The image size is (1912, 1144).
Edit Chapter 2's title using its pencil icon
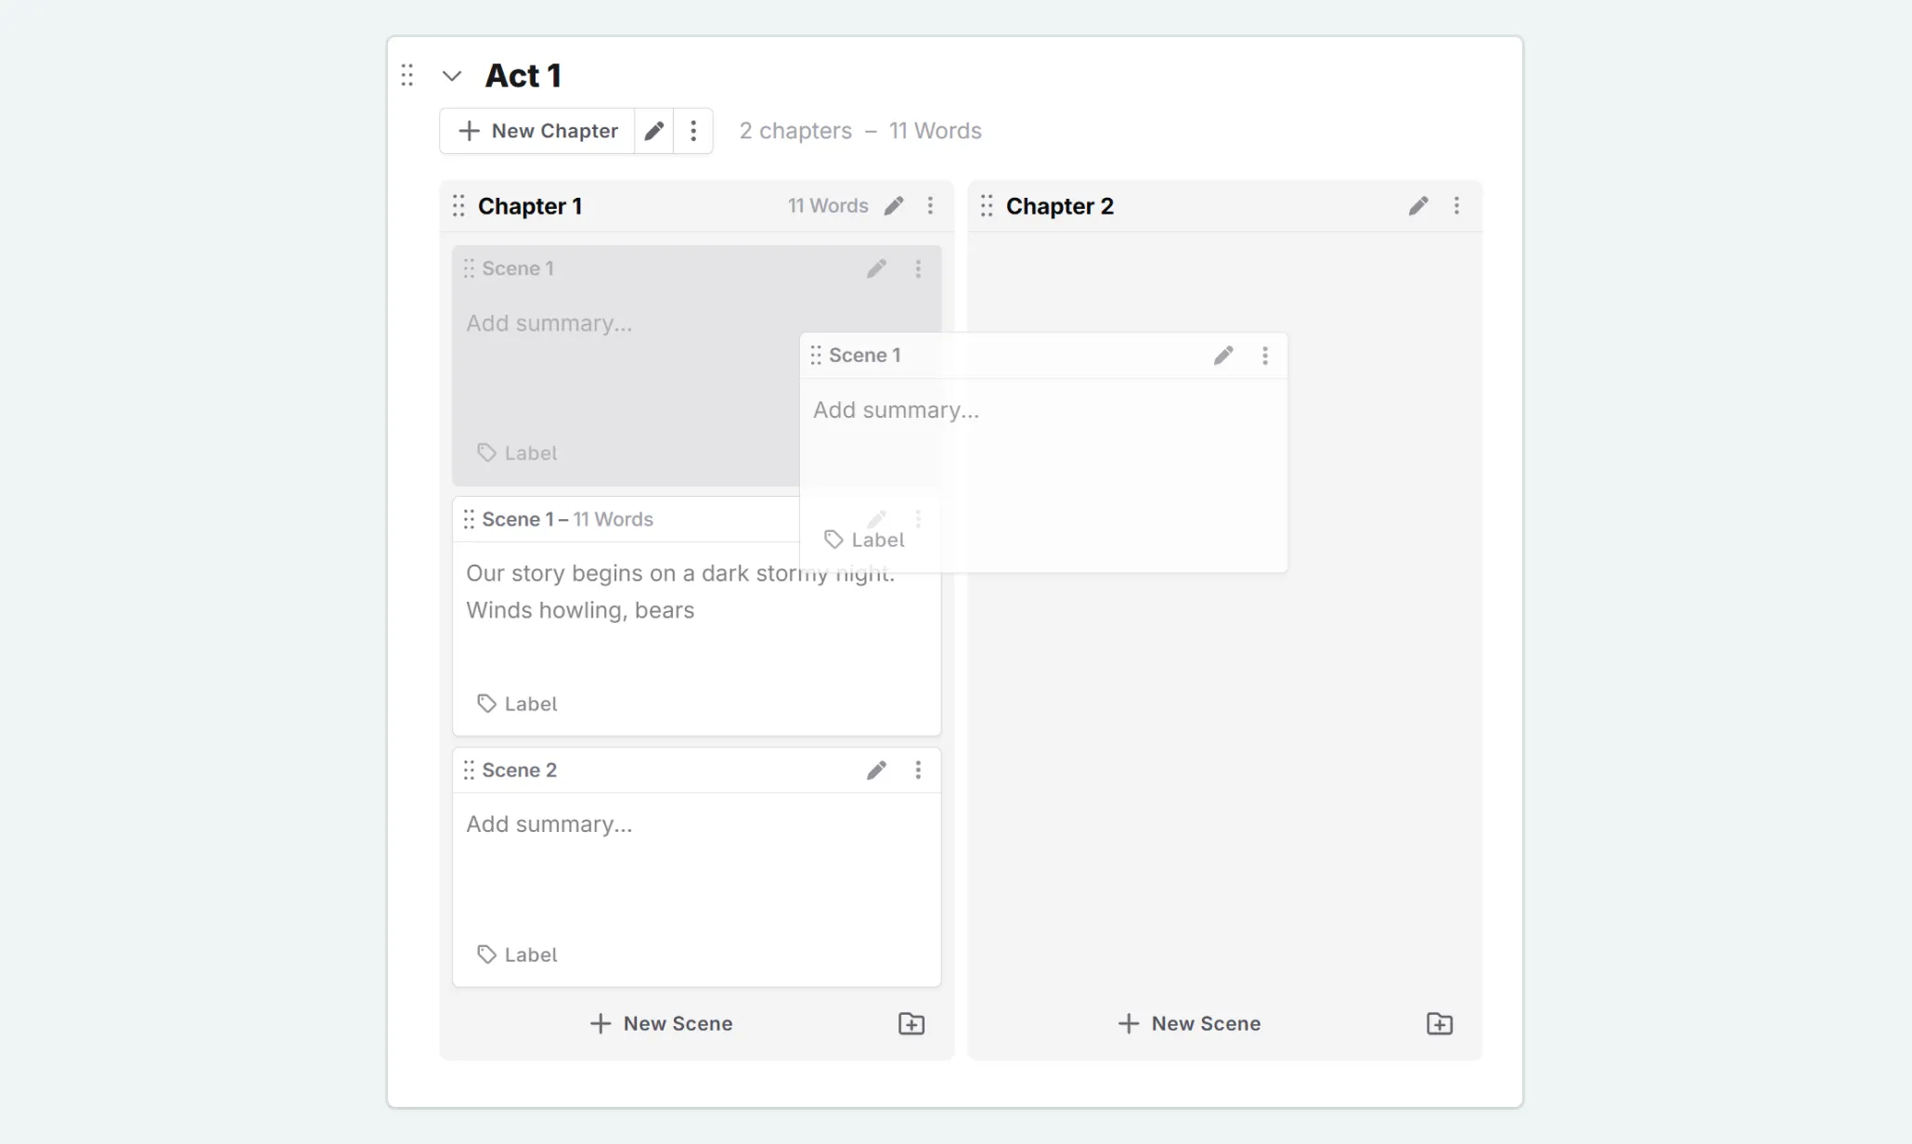point(1417,205)
